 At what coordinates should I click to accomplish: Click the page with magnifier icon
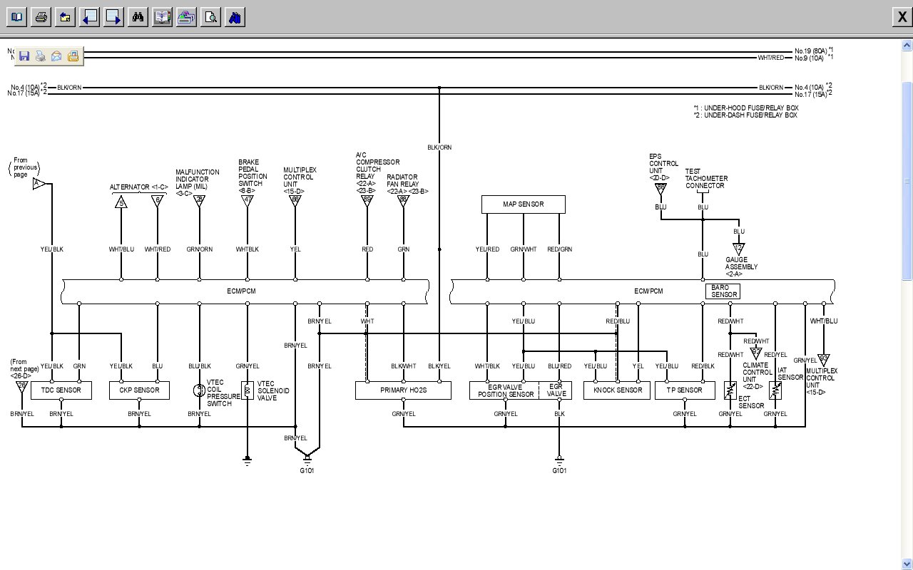point(210,17)
